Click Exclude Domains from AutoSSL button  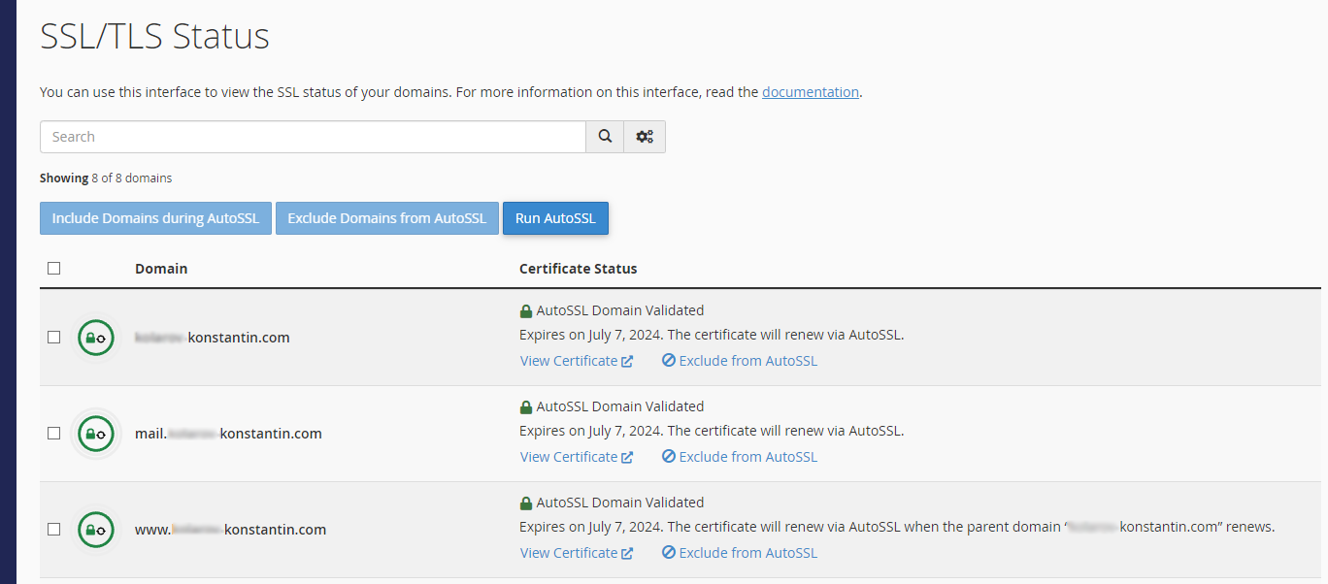coord(386,218)
